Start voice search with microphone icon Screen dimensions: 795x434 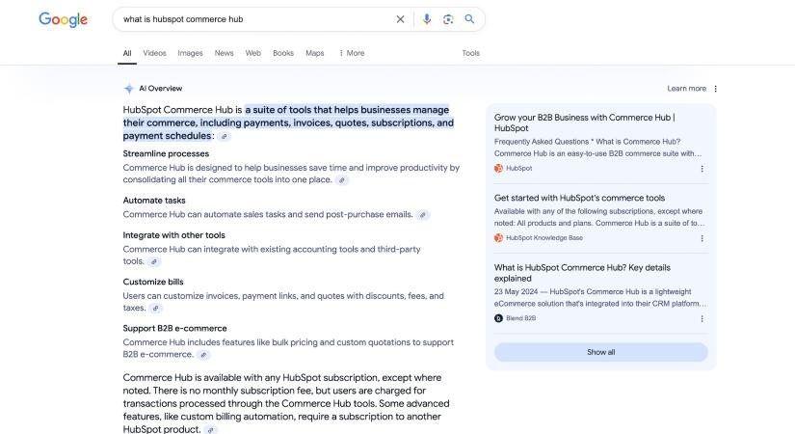(427, 19)
